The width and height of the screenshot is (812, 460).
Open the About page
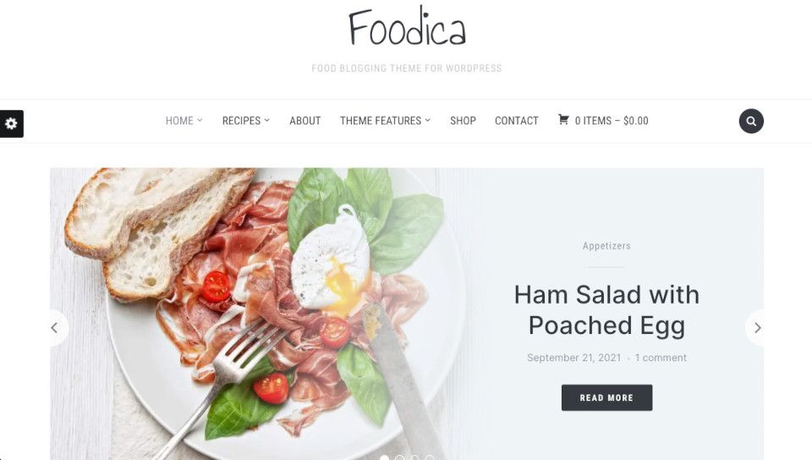[305, 121]
